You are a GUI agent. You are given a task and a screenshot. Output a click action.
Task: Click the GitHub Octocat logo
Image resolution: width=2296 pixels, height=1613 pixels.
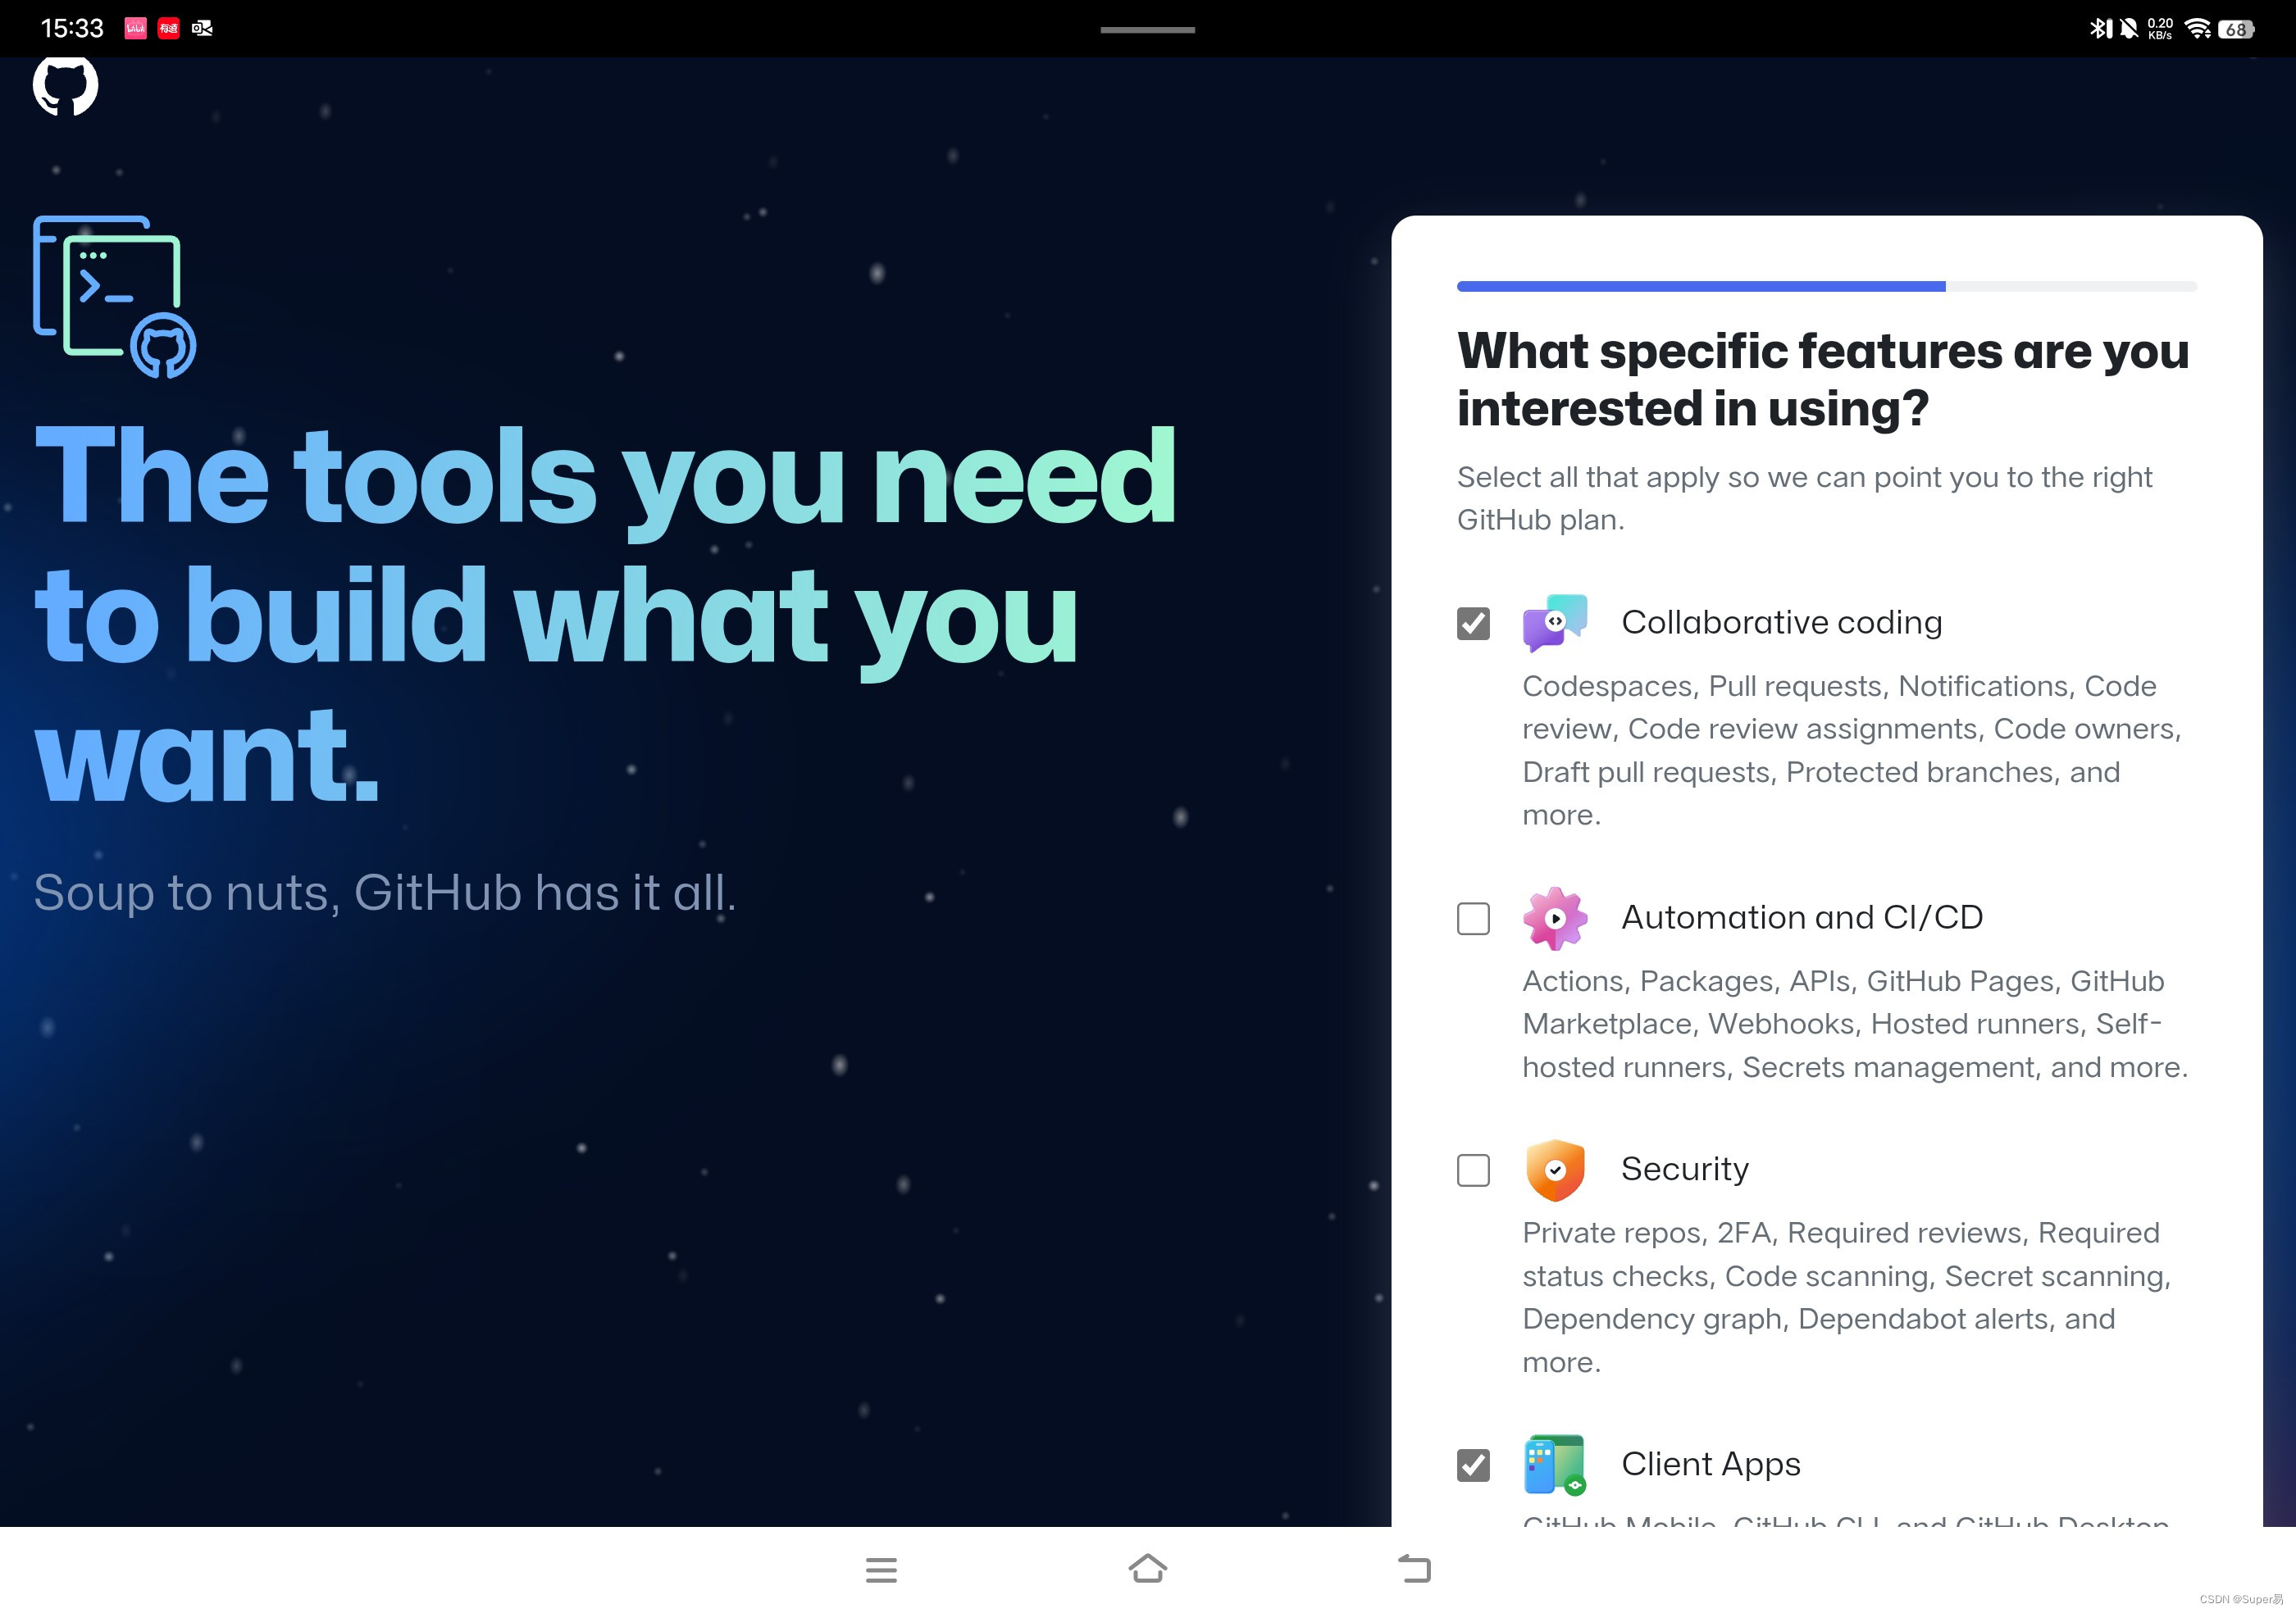(x=65, y=86)
